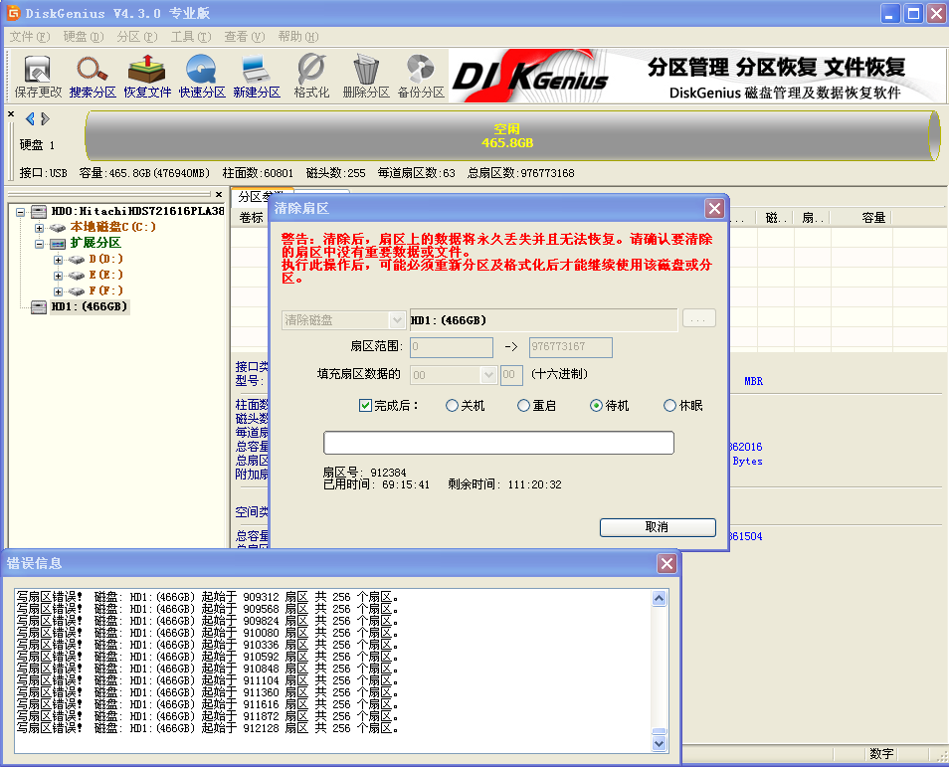Open the 硬盘(D) menu
Viewport: 949px width, 767px height.
[84, 37]
